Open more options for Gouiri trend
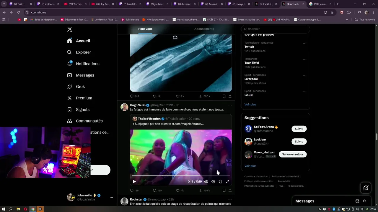 pos(305,92)
